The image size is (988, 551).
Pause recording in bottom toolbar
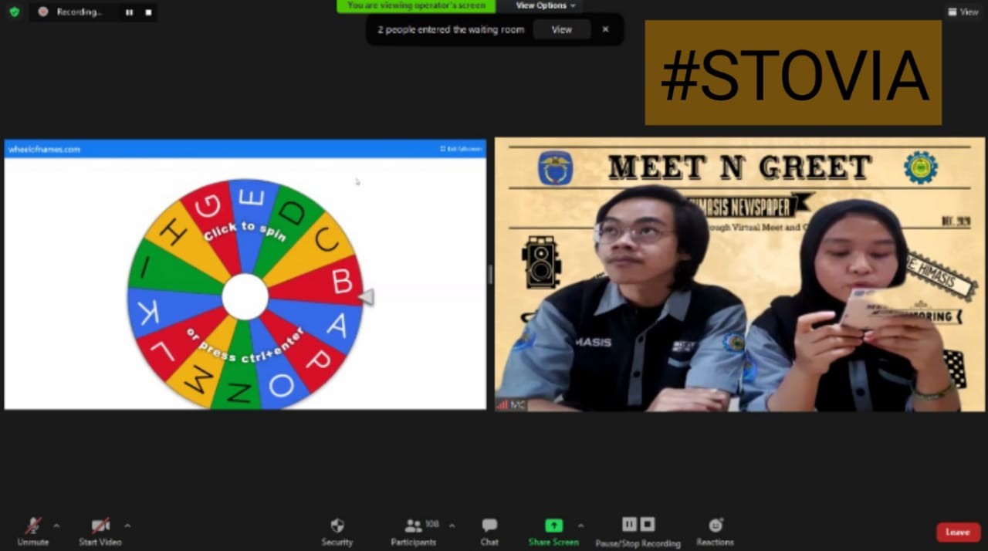[x=629, y=525]
